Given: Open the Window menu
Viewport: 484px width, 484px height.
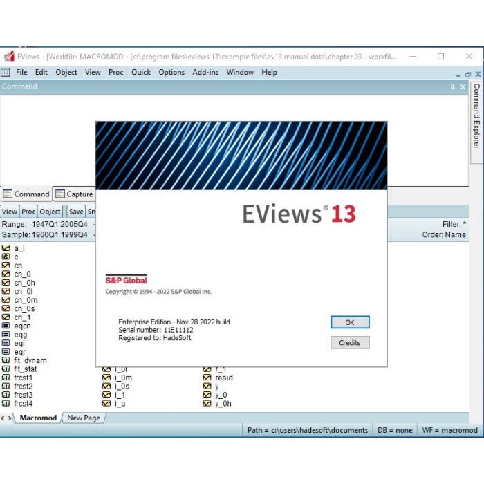Looking at the screenshot, I should point(240,72).
